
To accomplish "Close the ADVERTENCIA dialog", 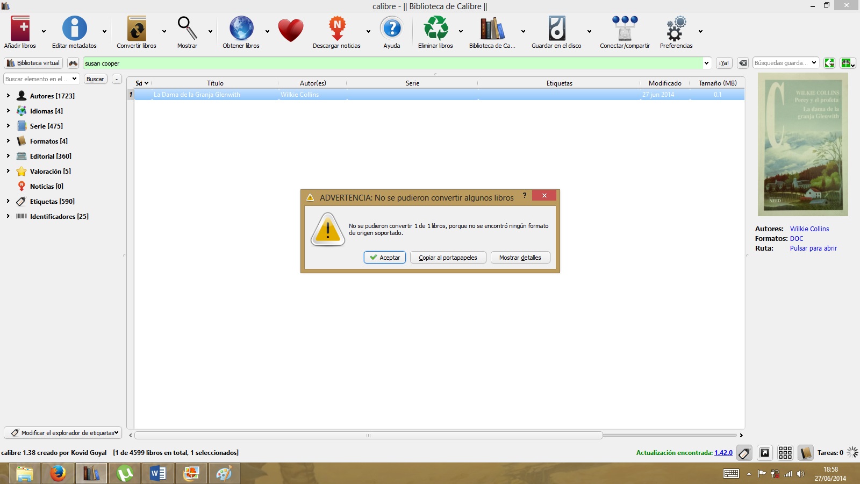I will click(x=544, y=196).
